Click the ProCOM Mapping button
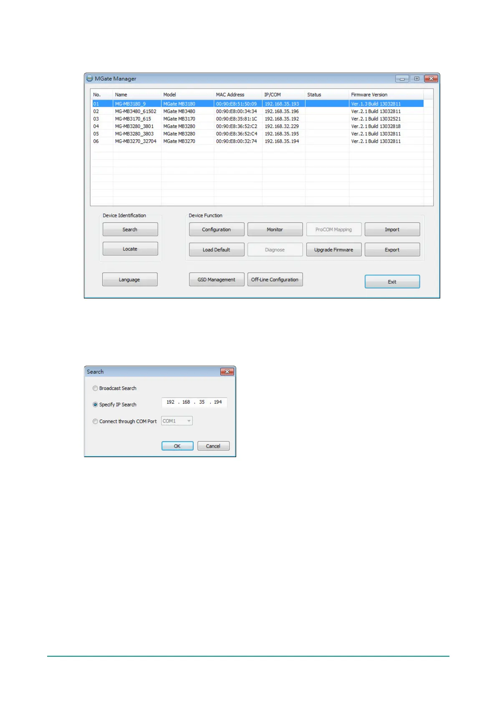This screenshot has width=497, height=703. click(x=334, y=230)
